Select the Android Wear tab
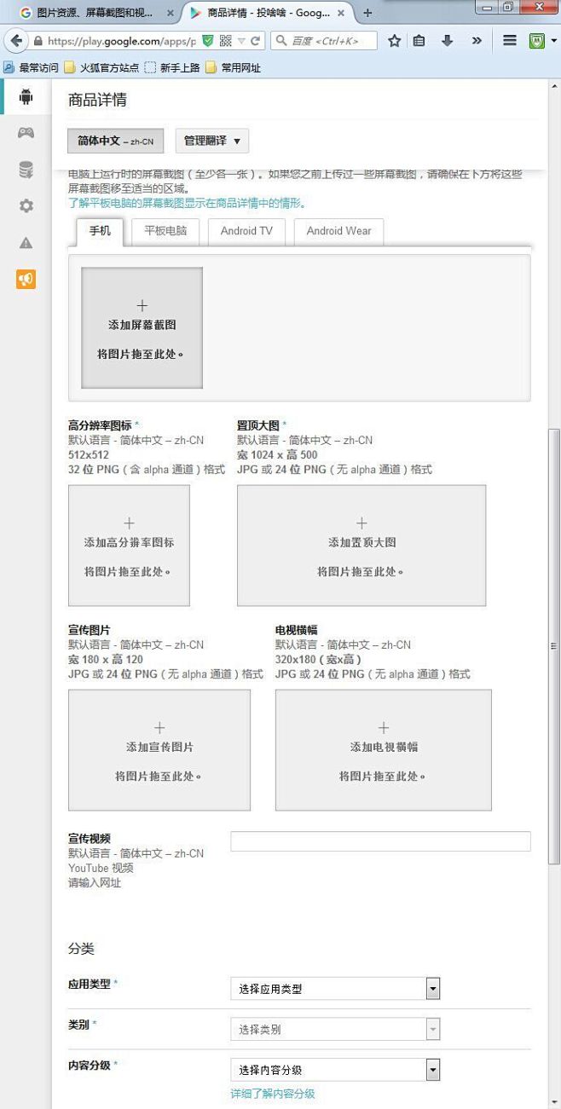 338,231
